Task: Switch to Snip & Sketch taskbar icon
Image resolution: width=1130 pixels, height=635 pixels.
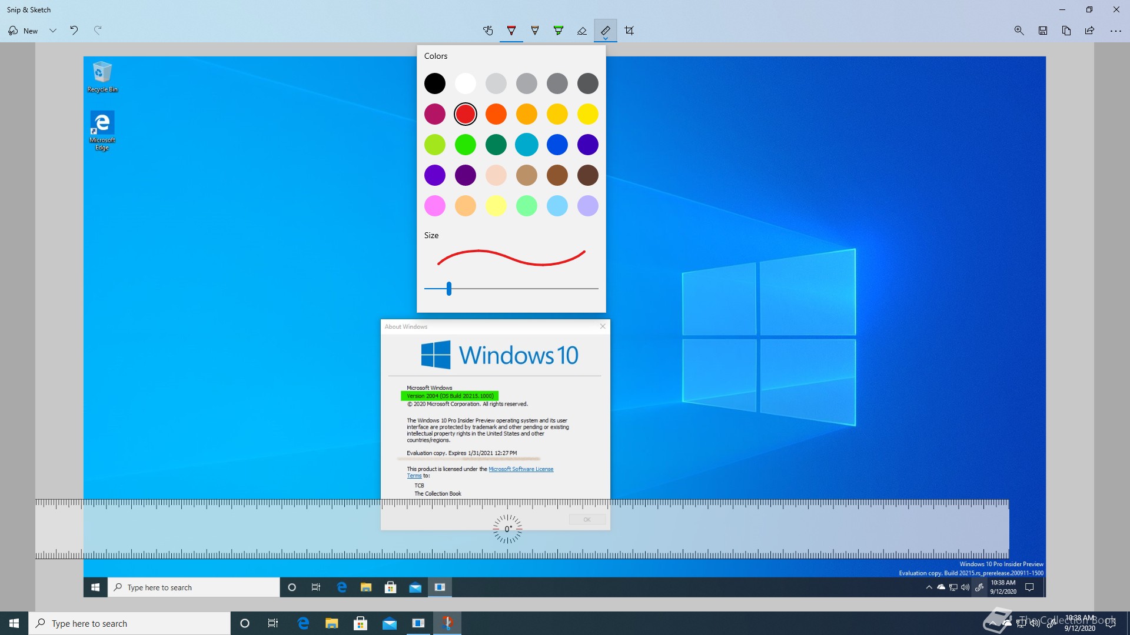Action: tap(447, 623)
